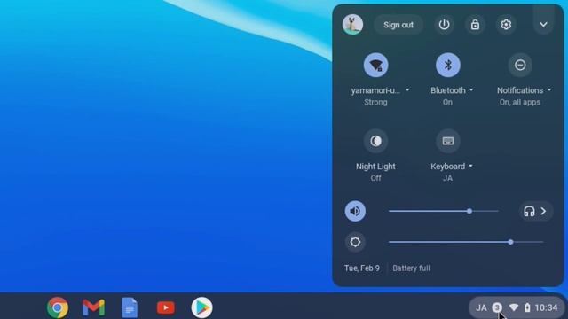Collapse the quick settings panel chevron

543,25
